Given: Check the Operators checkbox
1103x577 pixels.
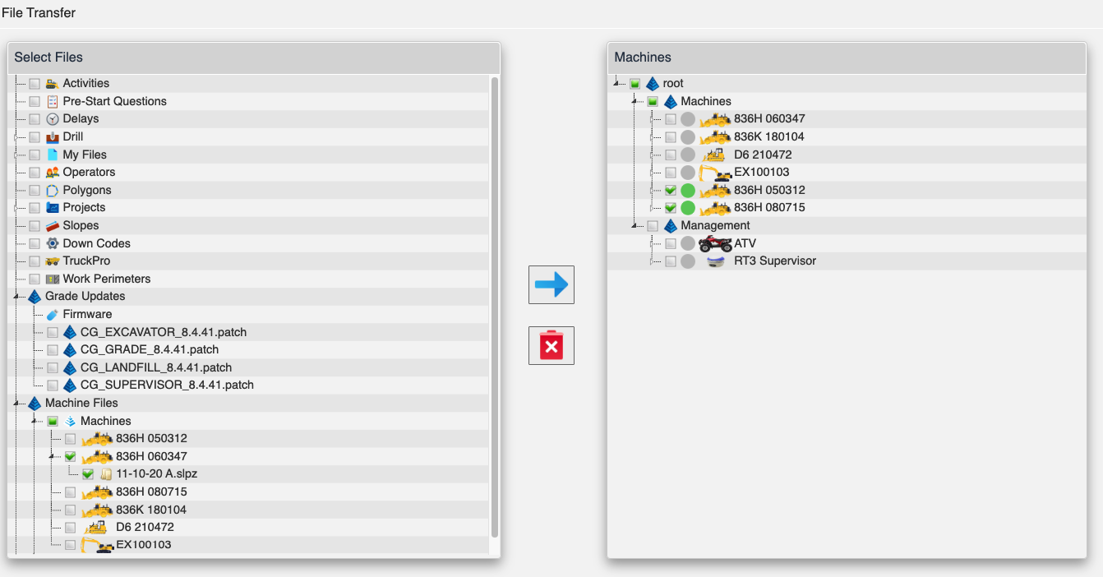Looking at the screenshot, I should pos(35,172).
